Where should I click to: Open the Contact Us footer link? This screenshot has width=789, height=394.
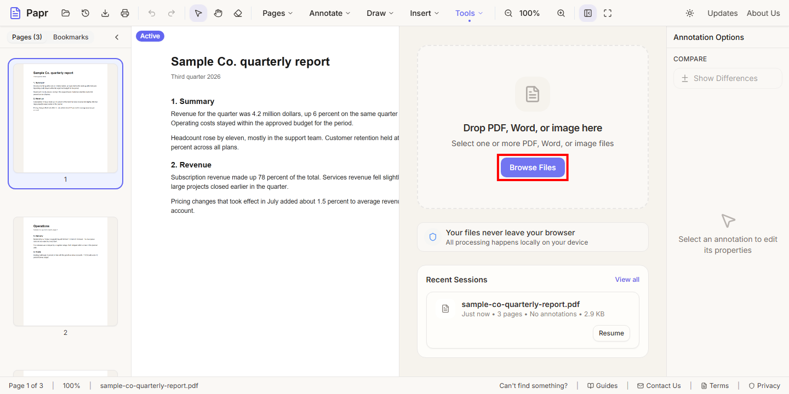(659, 386)
